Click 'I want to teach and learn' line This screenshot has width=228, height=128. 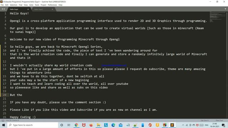coord(69,84)
